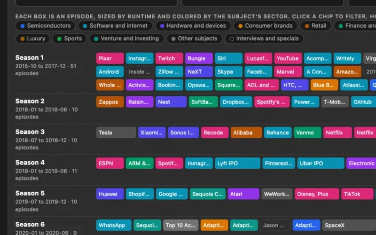Open the ESPN episode in Season 4
Viewport: 376px width, 235px height.
[110, 163]
